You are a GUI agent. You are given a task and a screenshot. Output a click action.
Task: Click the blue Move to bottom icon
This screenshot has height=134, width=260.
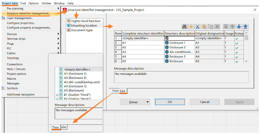pyautogui.click(x=245, y=26)
